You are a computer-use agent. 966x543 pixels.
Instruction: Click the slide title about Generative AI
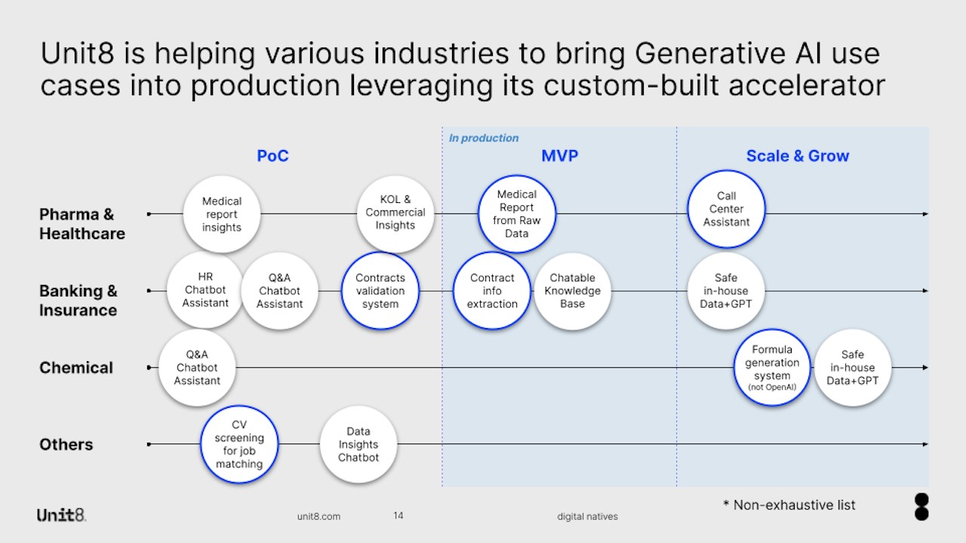pos(463,69)
